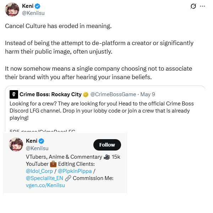Image resolution: width=213 pixels, height=213 pixels.
Task: Click Keni's avatar in the hover card
Action: click(x=16, y=145)
